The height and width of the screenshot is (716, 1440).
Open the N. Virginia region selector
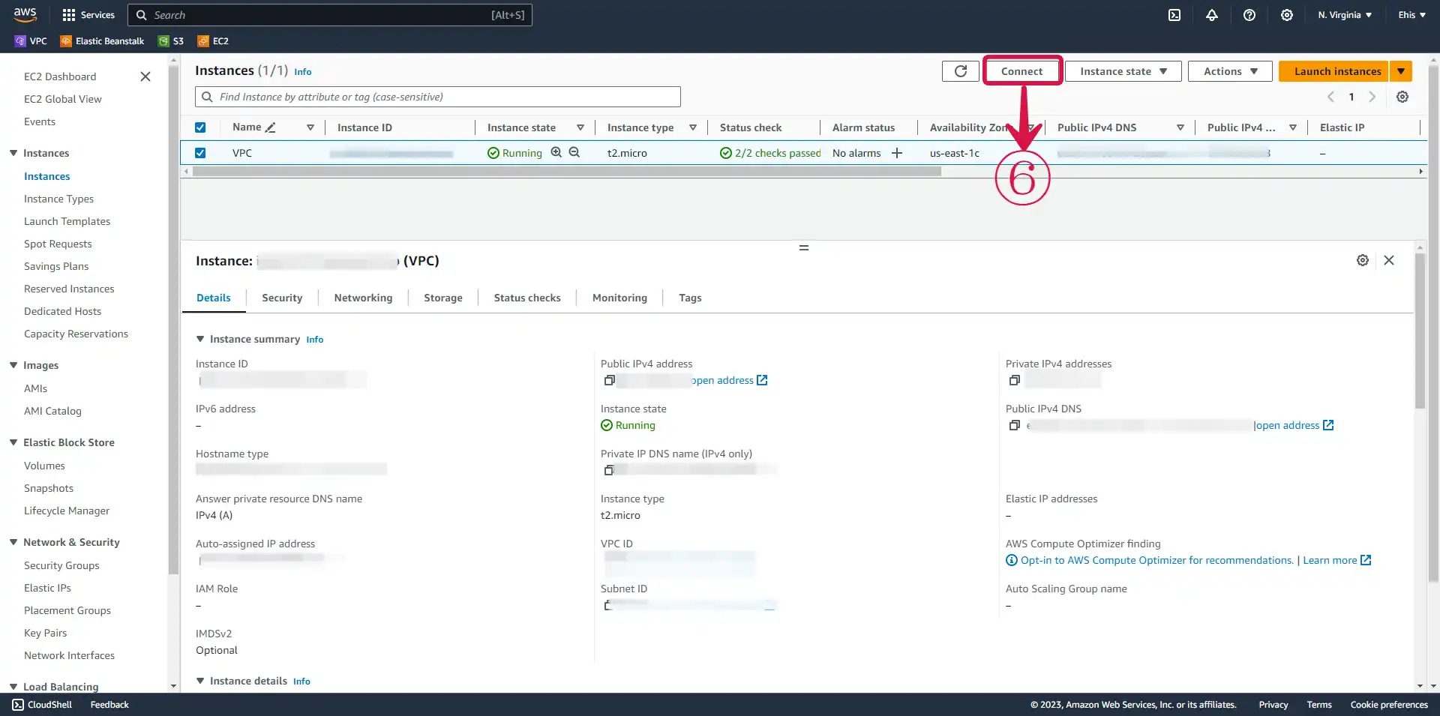1345,15
